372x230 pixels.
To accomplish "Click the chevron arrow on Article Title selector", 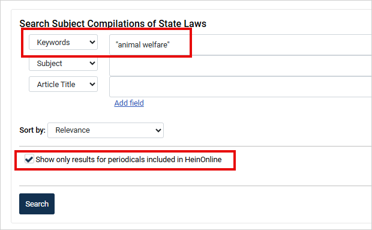I will point(92,84).
